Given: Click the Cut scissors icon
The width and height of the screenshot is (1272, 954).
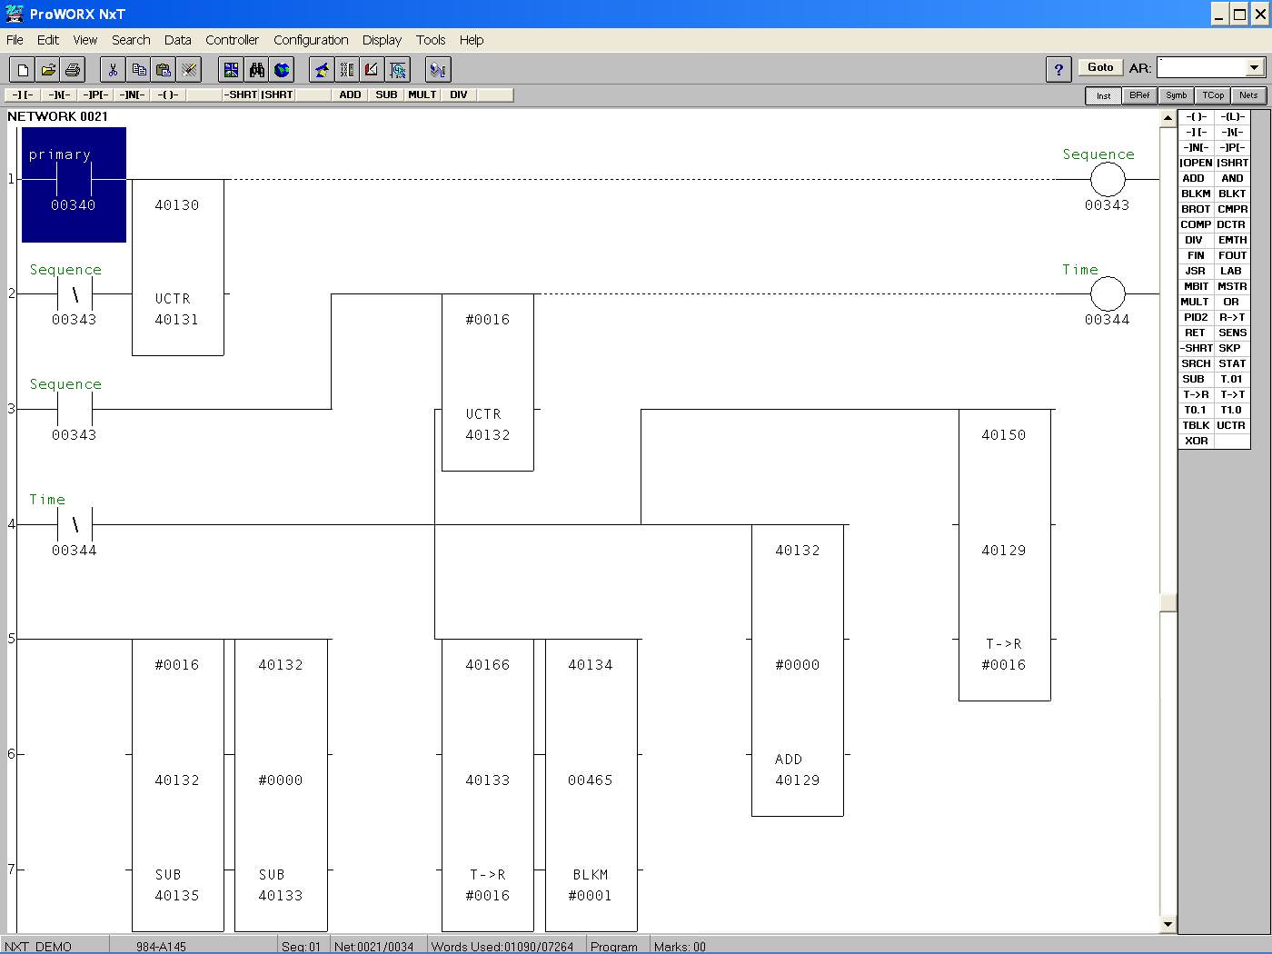Looking at the screenshot, I should (x=113, y=69).
